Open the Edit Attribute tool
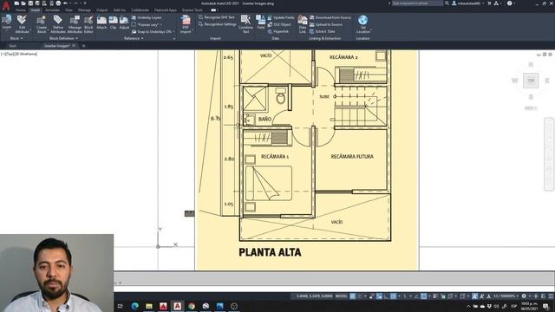Viewport: 555px width, 312px height. click(x=22, y=24)
